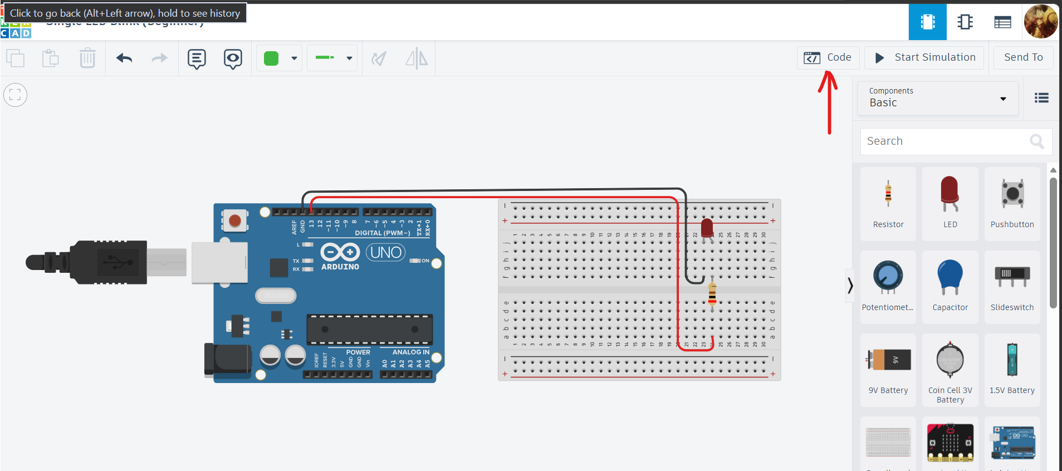Image resolution: width=1062 pixels, height=471 pixels.
Task: Select the Notes annotation tool
Action: pyautogui.click(x=197, y=58)
